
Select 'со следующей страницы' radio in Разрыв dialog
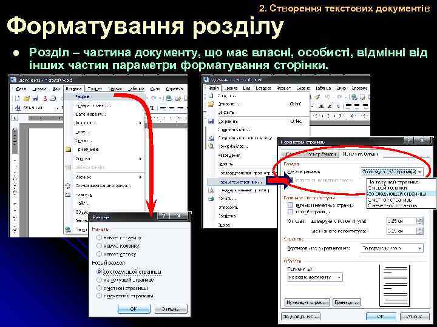point(99,272)
